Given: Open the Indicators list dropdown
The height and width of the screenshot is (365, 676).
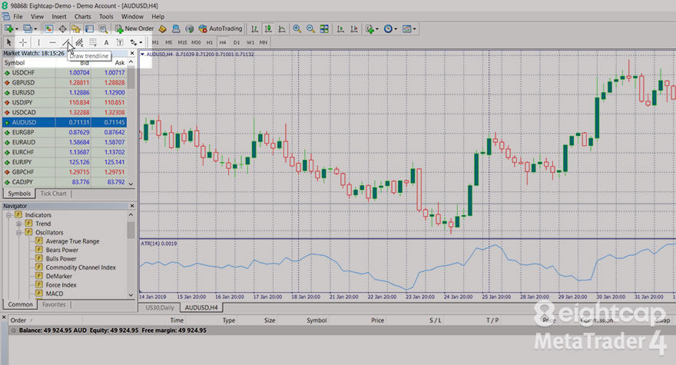Looking at the screenshot, I should 372,29.
